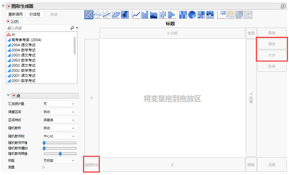Click the 大小 drop zone

(272, 55)
